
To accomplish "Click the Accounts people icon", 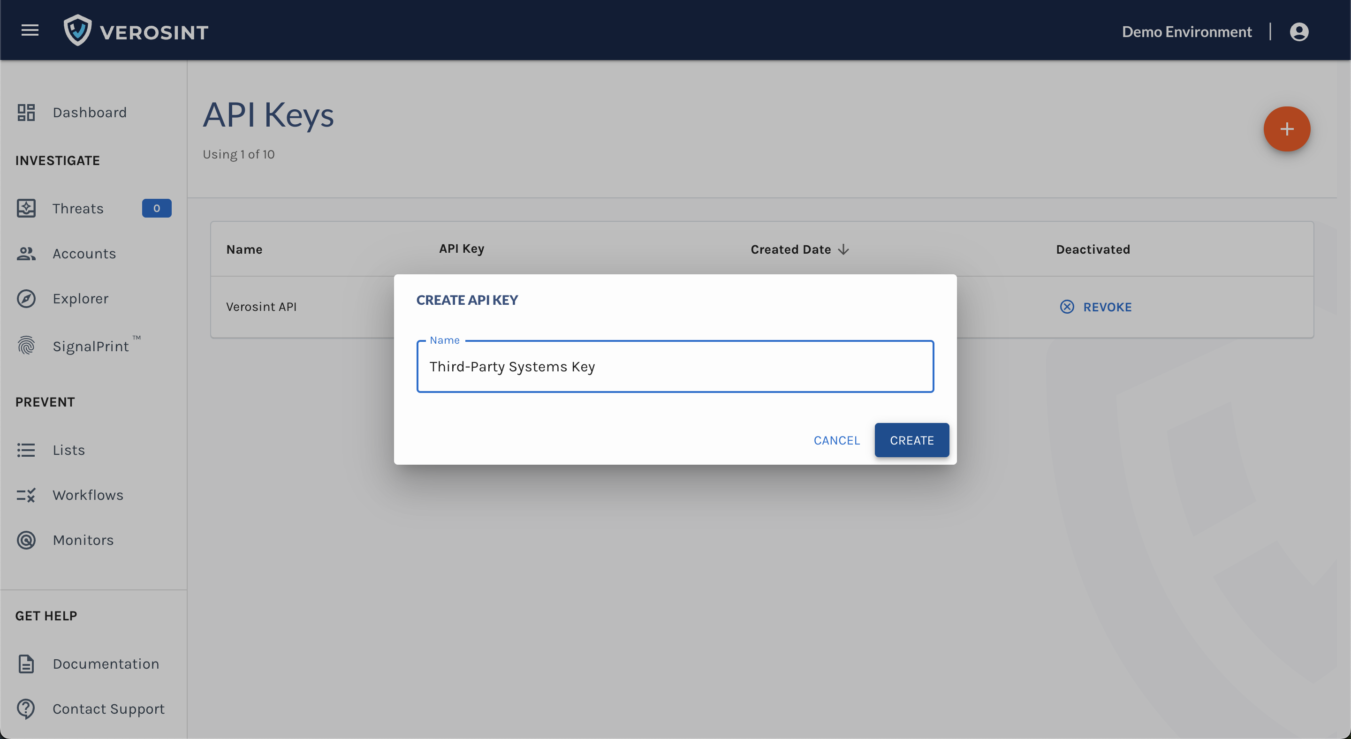I will tap(26, 254).
